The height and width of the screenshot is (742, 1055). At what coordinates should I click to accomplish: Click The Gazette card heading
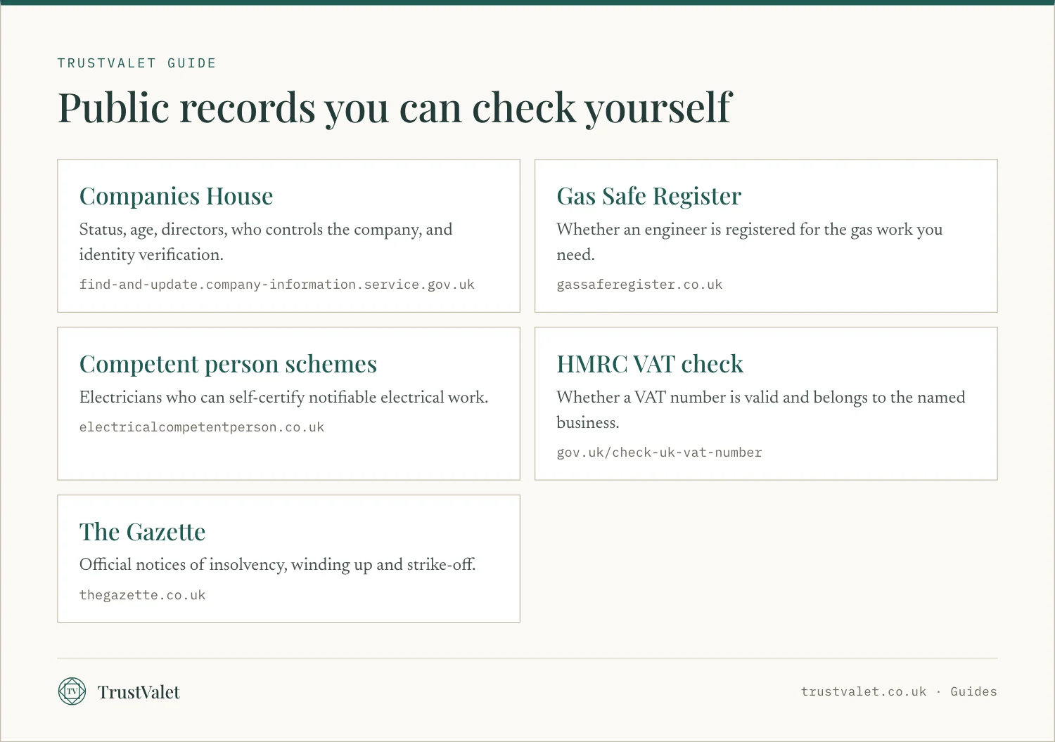pyautogui.click(x=142, y=532)
